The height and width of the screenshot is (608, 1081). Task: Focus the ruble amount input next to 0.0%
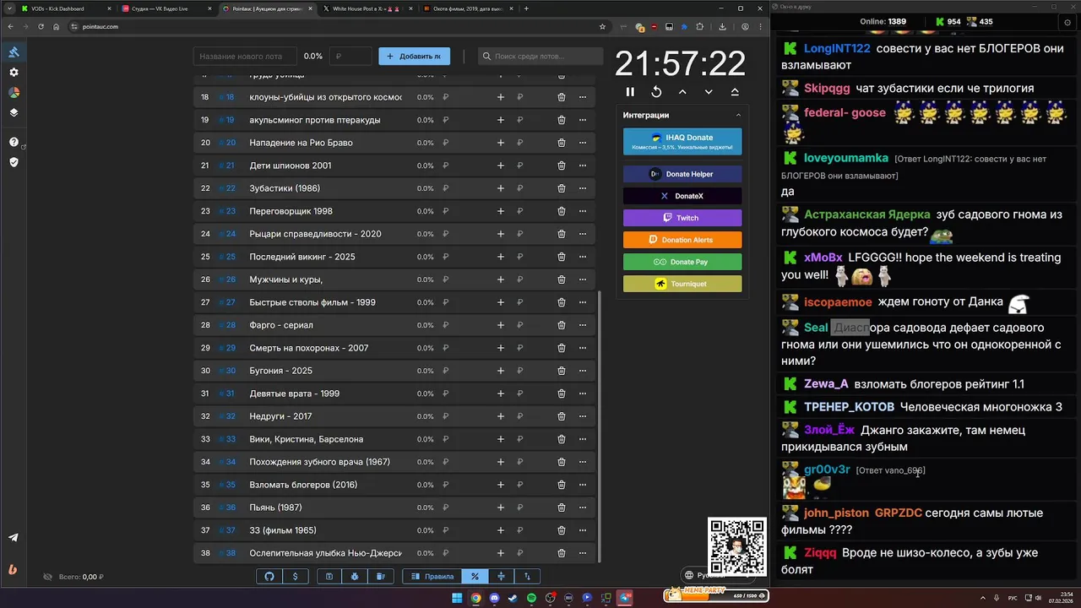pos(350,56)
